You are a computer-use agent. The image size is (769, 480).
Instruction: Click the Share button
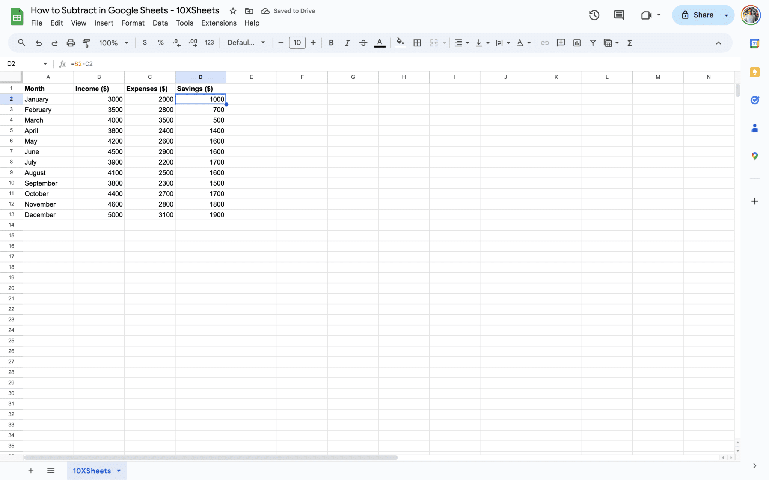[x=697, y=15]
